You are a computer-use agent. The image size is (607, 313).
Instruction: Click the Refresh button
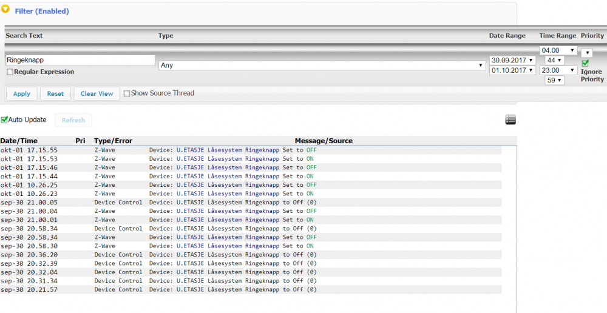pyautogui.click(x=73, y=120)
